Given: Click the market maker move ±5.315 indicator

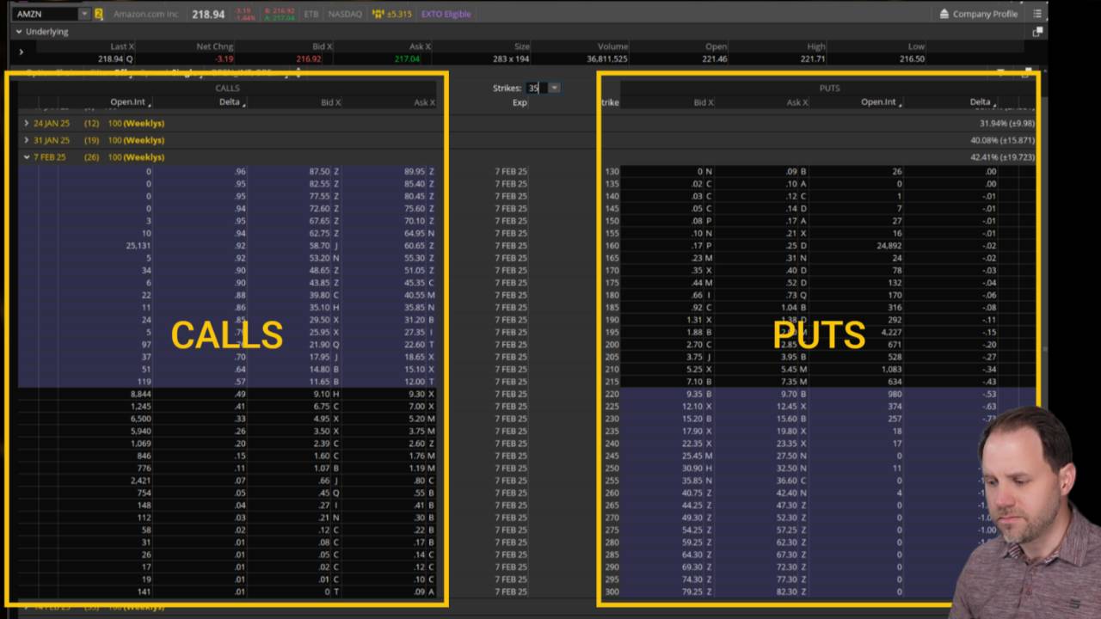Looking at the screenshot, I should click(391, 14).
